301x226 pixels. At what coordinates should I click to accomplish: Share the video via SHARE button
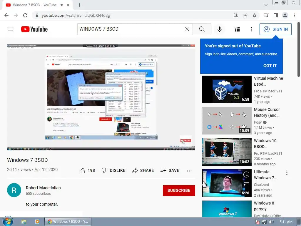tap(143, 170)
